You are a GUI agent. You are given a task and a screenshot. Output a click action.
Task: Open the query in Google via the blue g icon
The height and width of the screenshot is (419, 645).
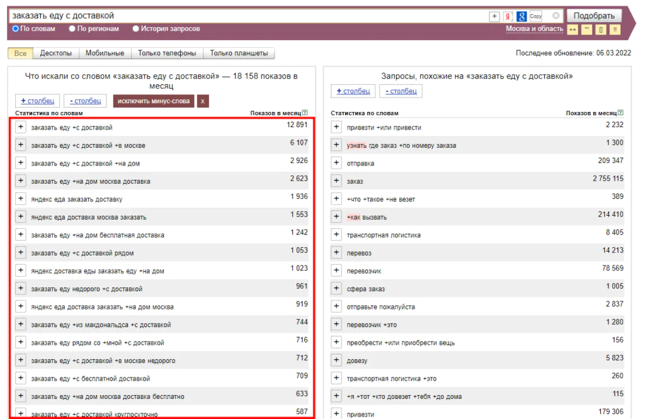click(522, 16)
